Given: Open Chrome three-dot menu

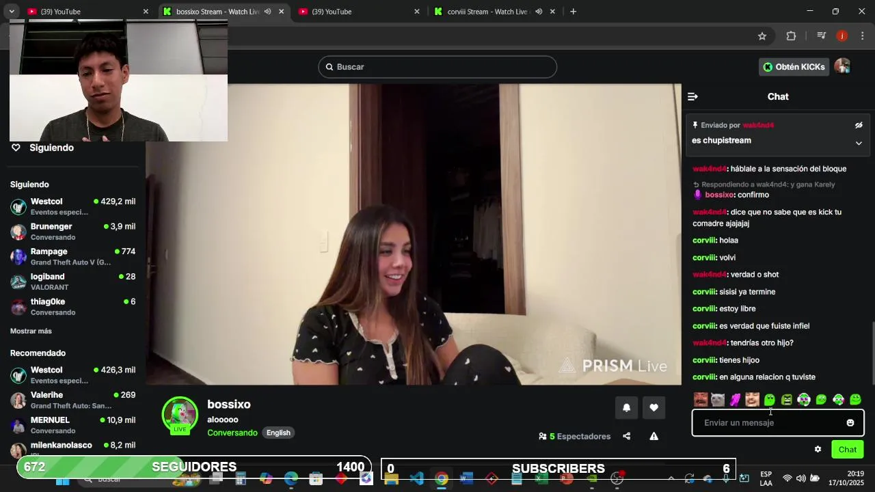Looking at the screenshot, I should (x=862, y=36).
